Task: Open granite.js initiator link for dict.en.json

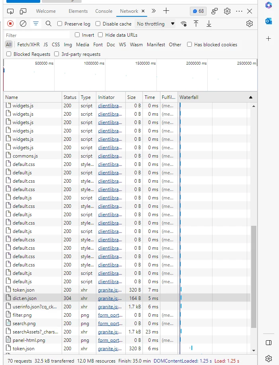Action: click(109, 298)
